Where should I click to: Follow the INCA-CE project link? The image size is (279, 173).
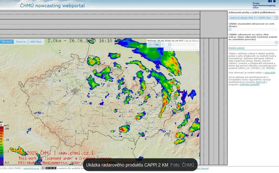(260, 82)
